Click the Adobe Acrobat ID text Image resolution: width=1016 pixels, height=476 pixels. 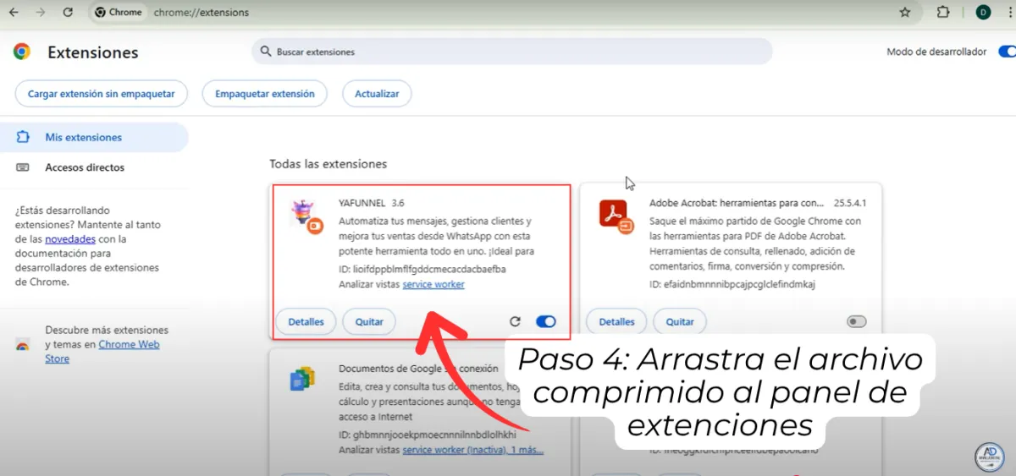tap(732, 284)
